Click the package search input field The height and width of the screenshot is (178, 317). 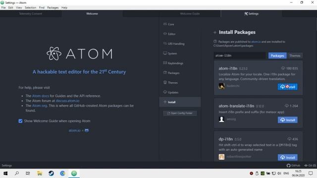240,55
